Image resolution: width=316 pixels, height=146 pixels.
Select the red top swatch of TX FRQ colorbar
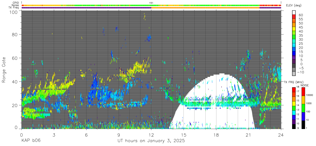[x=294, y=90]
